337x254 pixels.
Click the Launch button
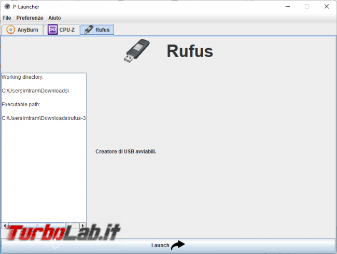pyautogui.click(x=168, y=245)
